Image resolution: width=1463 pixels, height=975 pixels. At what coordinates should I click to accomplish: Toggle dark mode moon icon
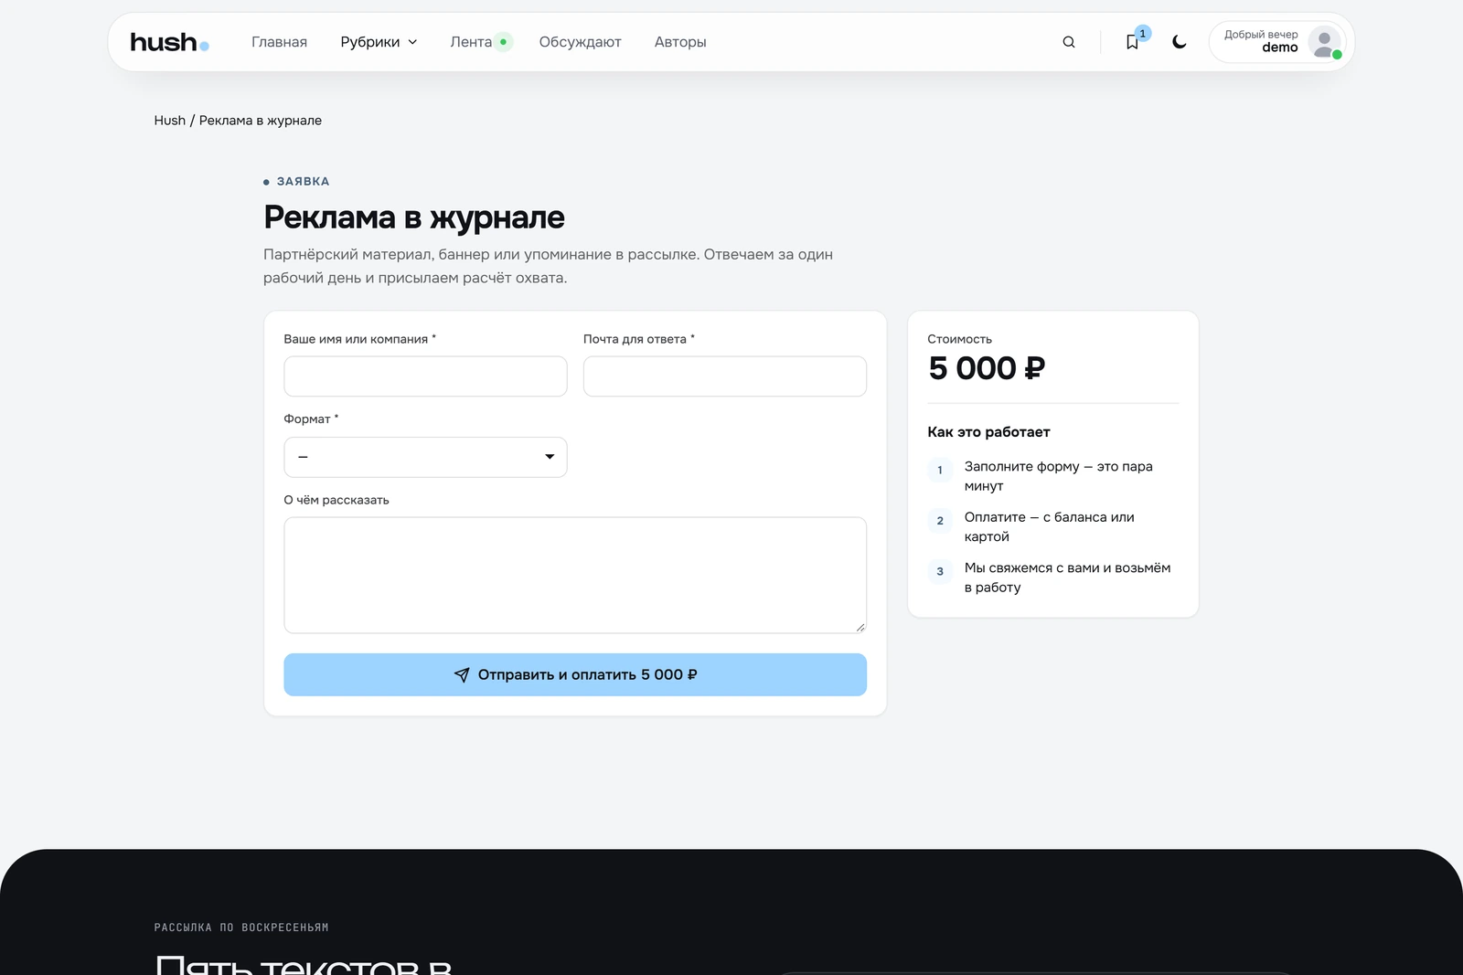click(1180, 42)
